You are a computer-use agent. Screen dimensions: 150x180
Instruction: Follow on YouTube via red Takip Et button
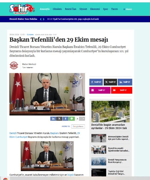(122, 90)
